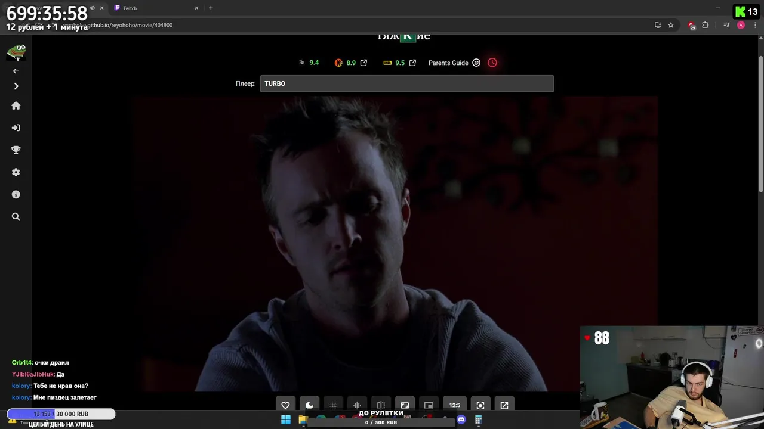Image resolution: width=764 pixels, height=429 pixels.
Task: Open the Parents Guide link
Action: tap(448, 63)
